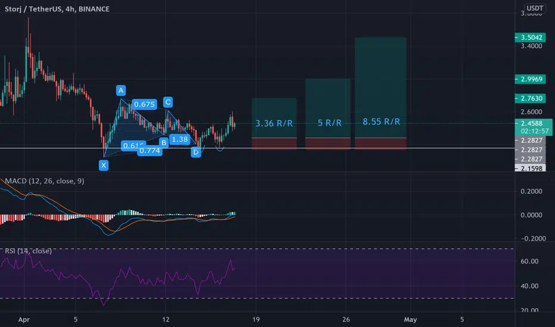Image resolution: width=555 pixels, height=327 pixels.
Task: Click the red stop zone under 3.36 R/R
Action: 274,143
